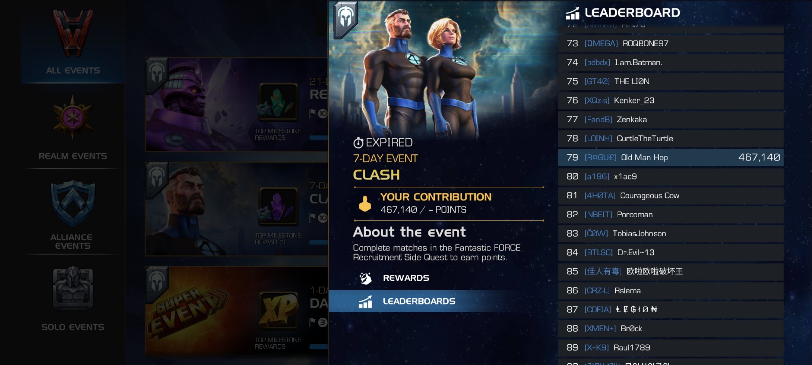
Task: Open the All Events category icon
Action: pos(73,33)
